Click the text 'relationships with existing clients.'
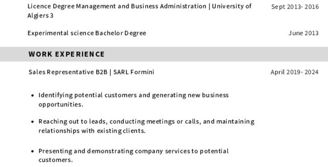 (92, 131)
